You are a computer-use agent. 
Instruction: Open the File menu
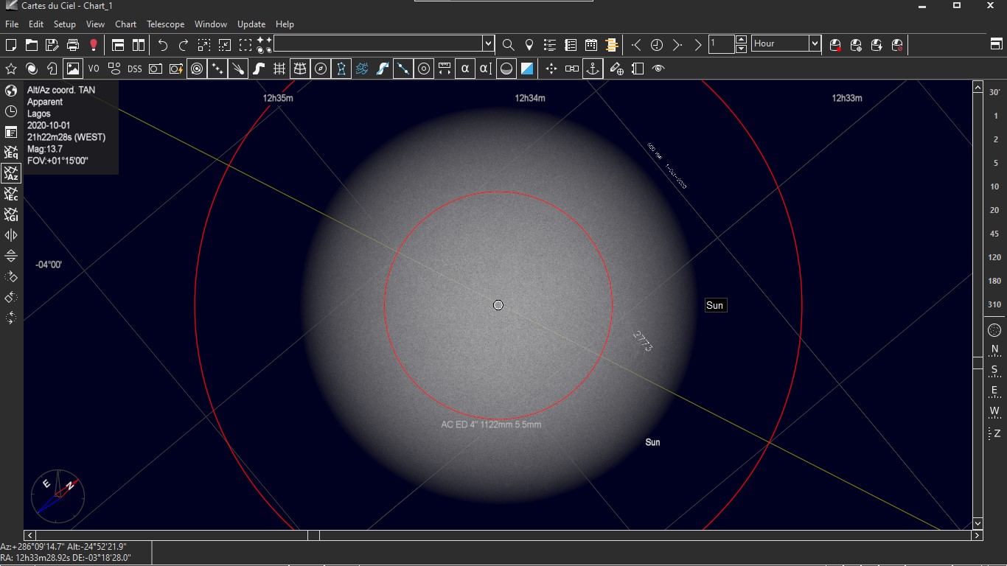(12, 24)
